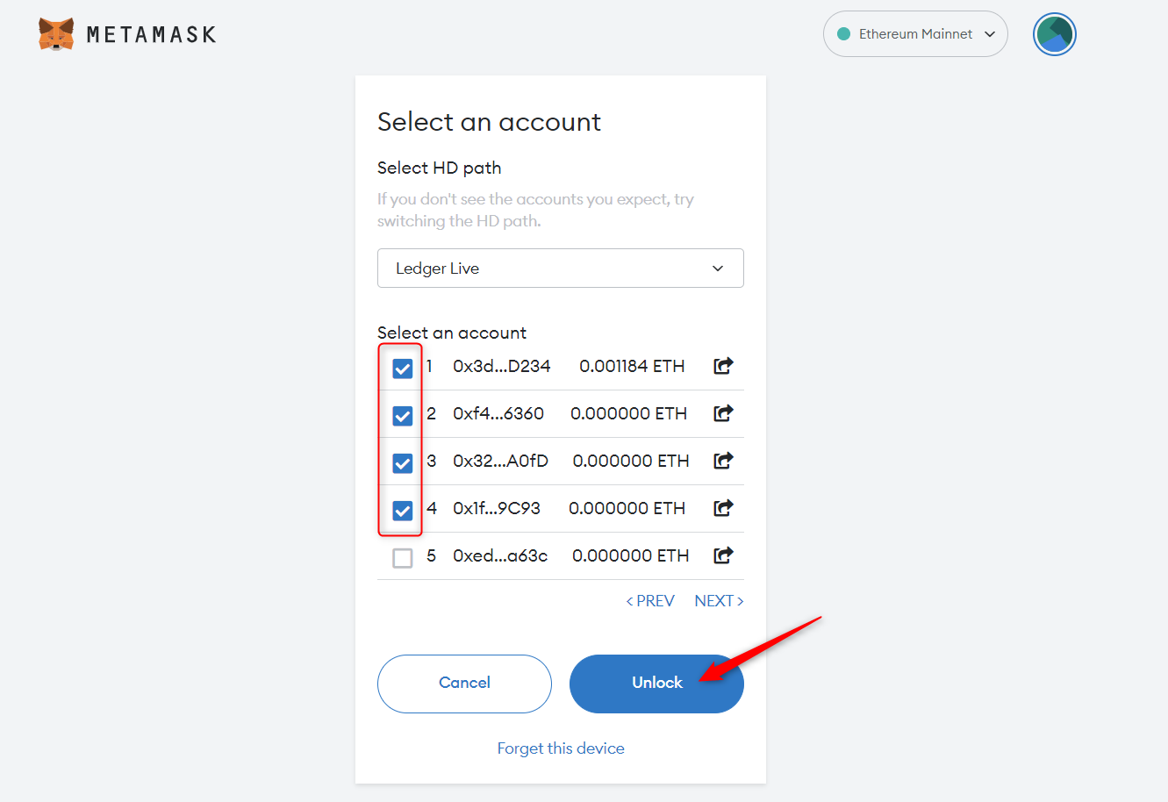Go to NEXT page of accounts
This screenshot has height=802, width=1168.
[x=719, y=601]
